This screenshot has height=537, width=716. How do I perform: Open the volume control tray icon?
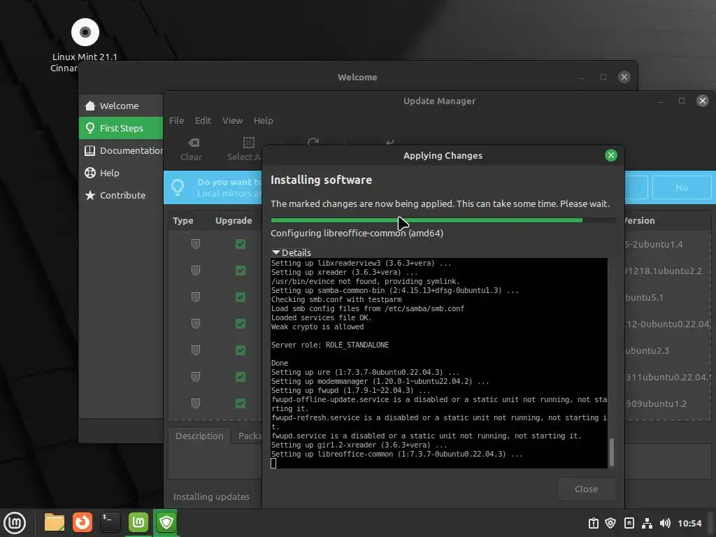tap(665, 523)
